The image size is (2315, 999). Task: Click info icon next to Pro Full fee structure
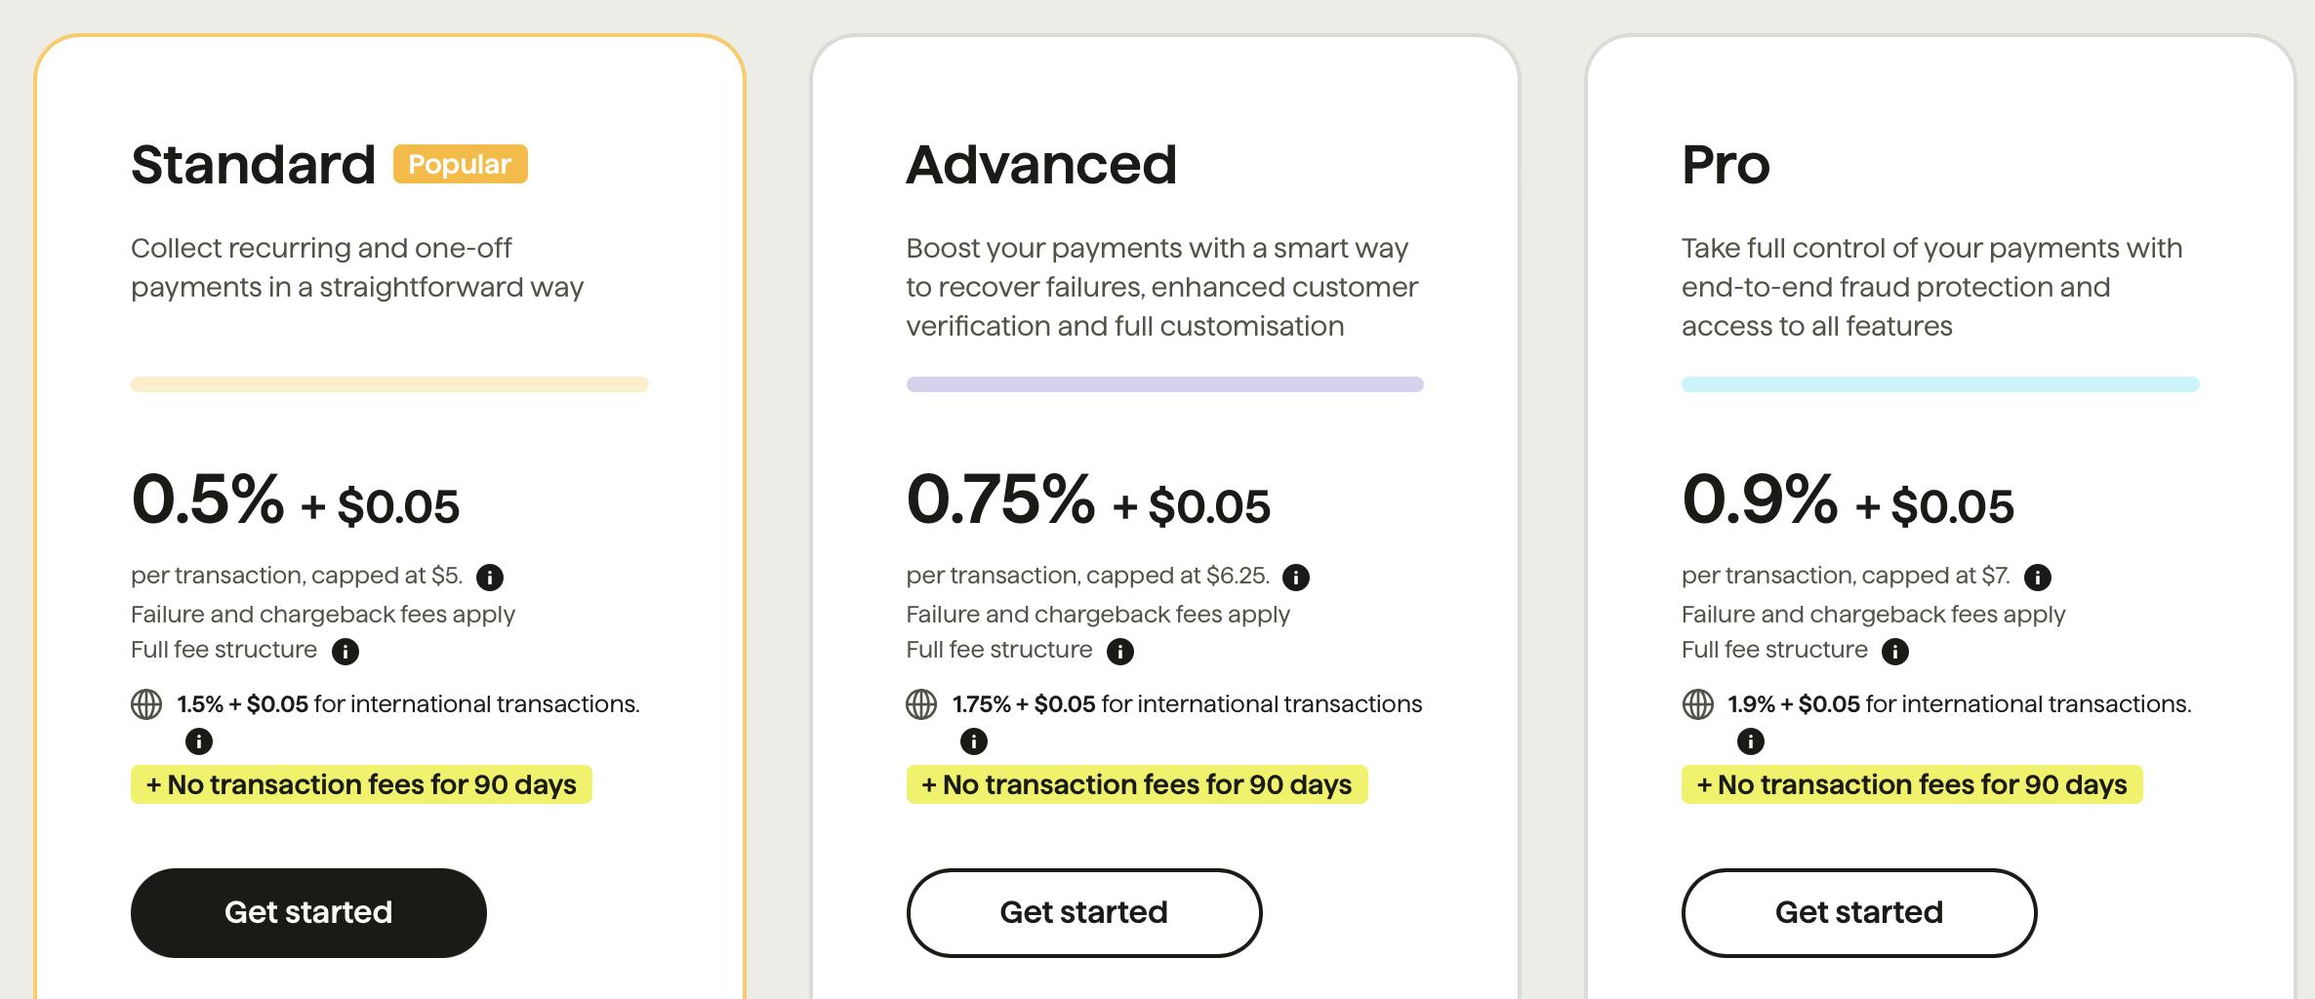(x=1894, y=652)
